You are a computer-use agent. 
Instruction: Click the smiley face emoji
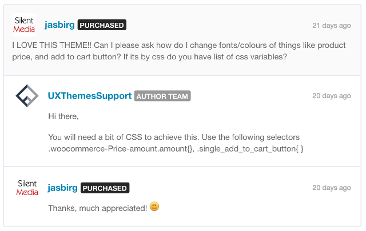154,206
